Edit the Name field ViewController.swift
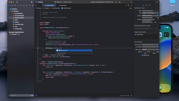179x101 pixels. click(150, 11)
